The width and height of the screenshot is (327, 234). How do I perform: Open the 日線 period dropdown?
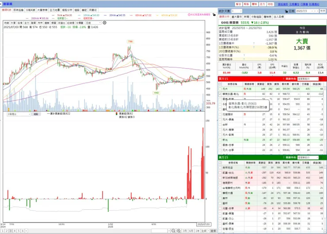tap(93, 23)
